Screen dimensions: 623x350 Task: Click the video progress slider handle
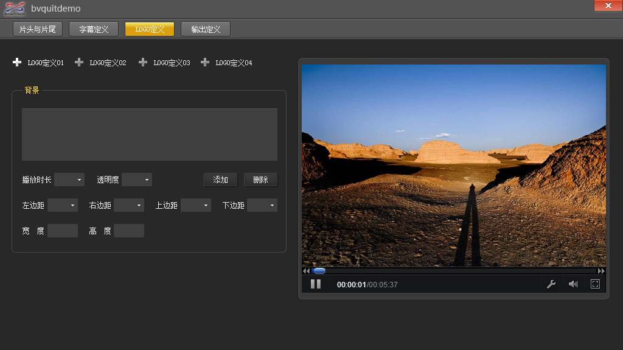coord(319,271)
